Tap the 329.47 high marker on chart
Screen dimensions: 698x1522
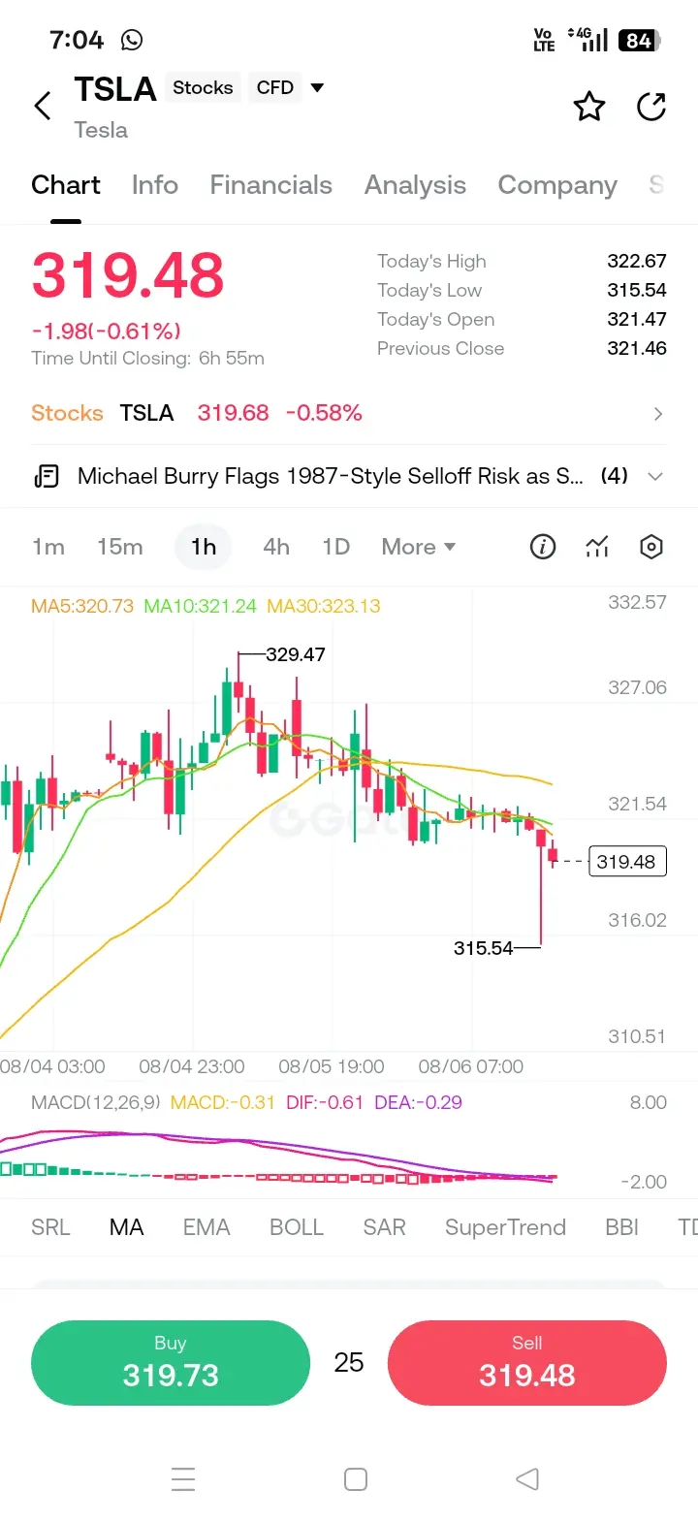[296, 654]
